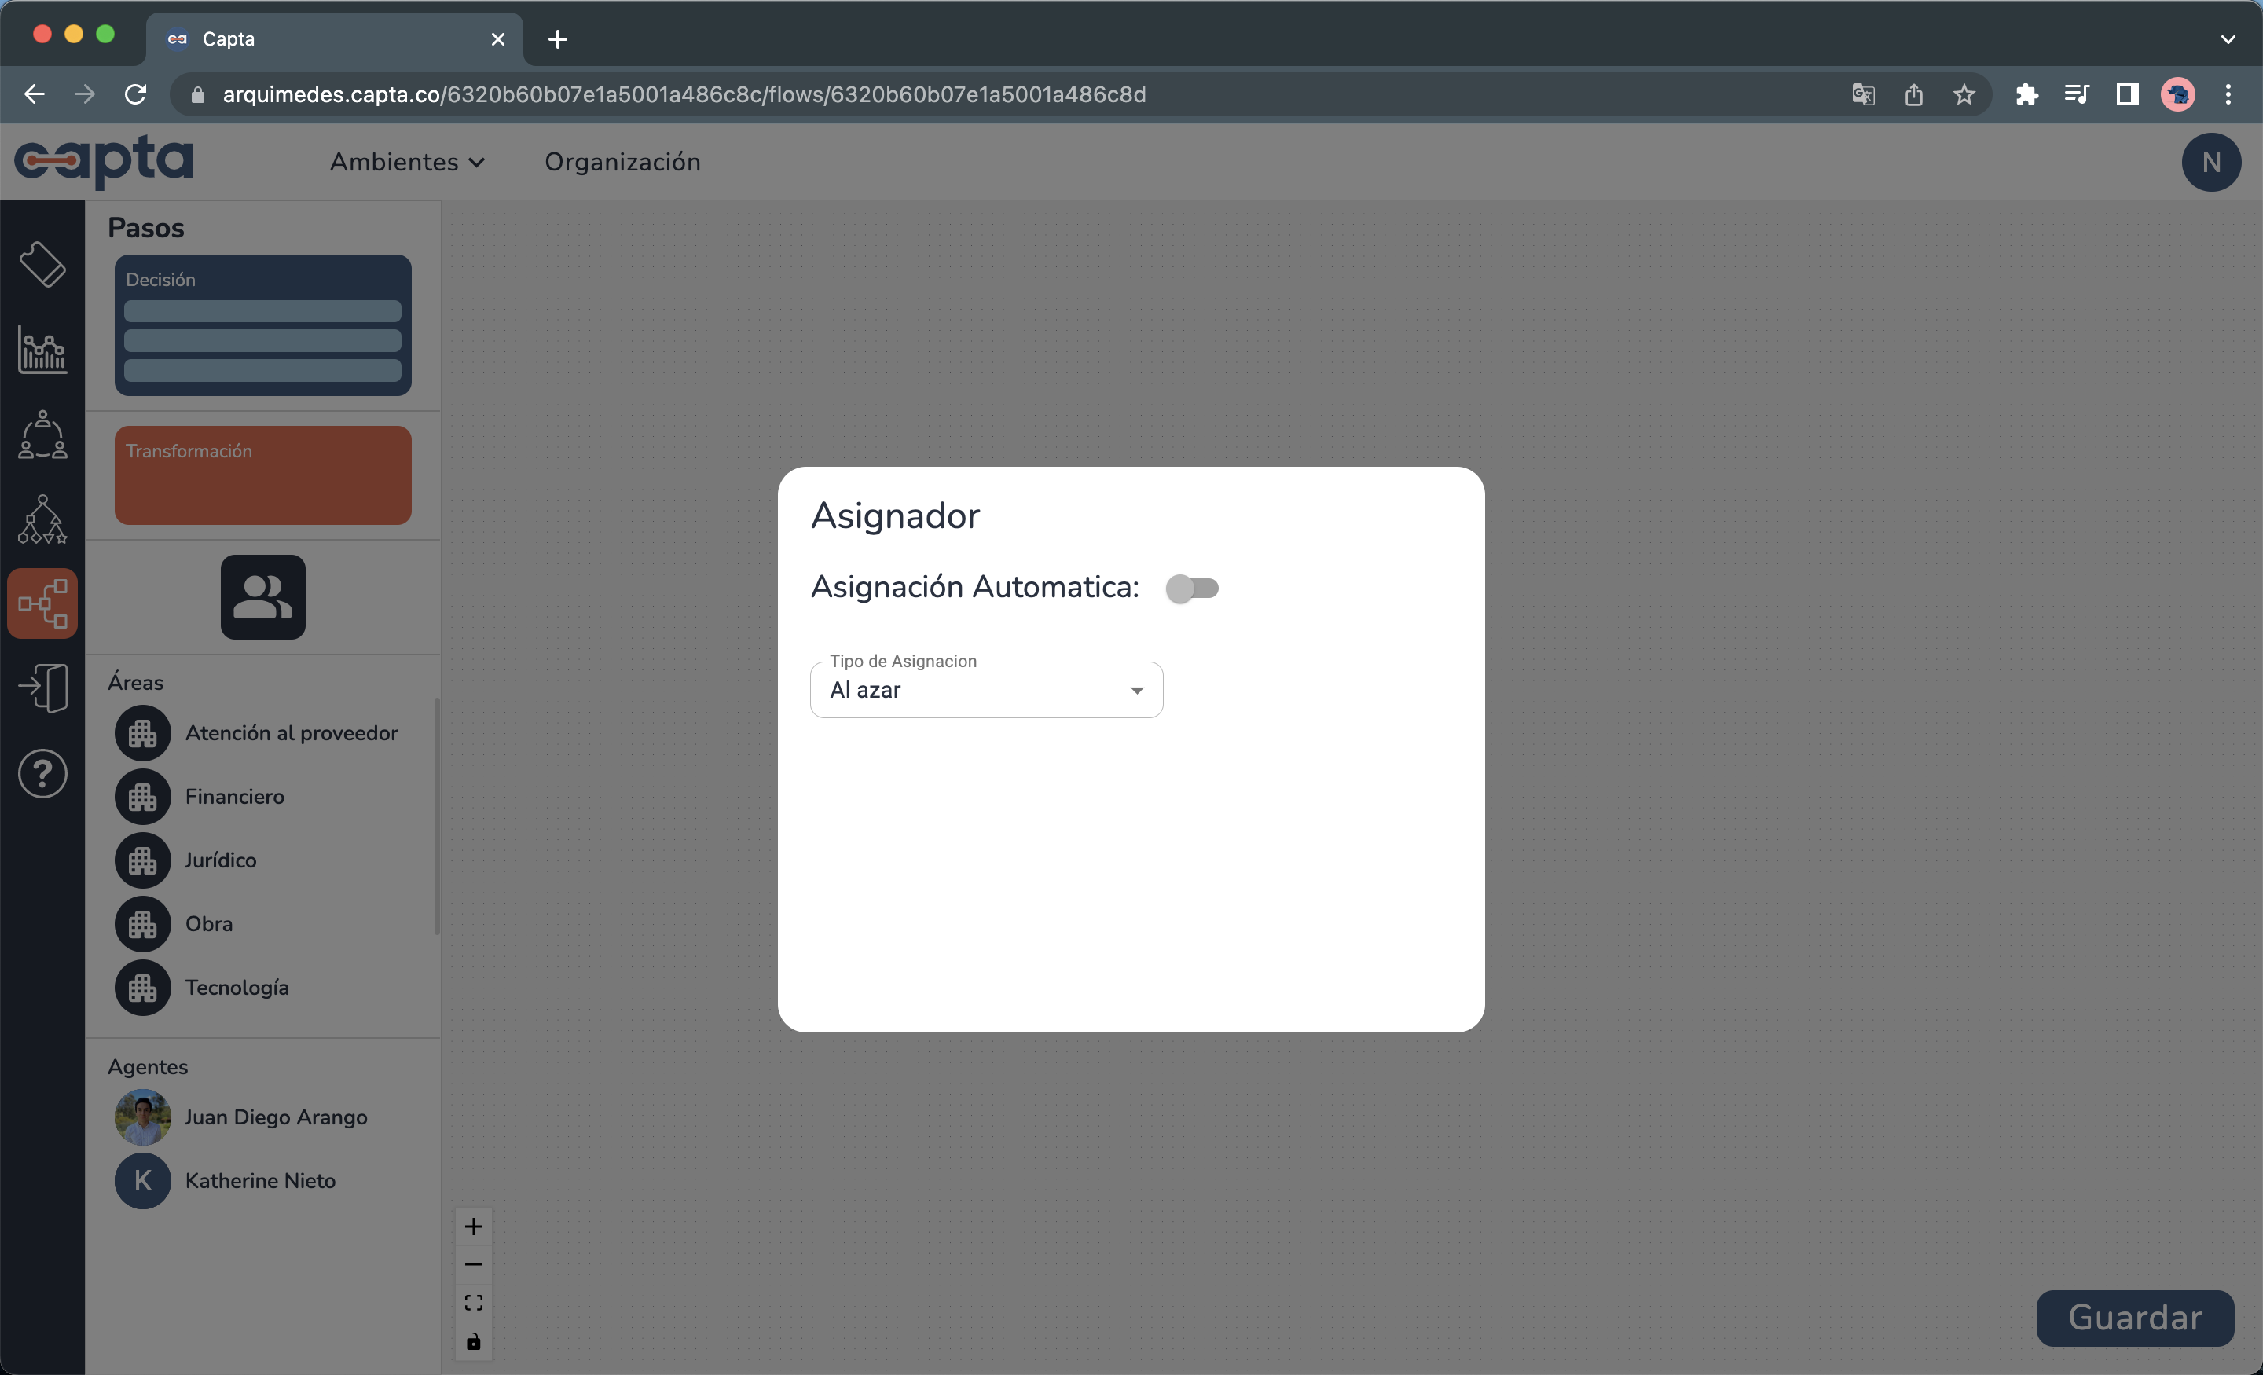Click the fit-to-view canvas control

tap(474, 1301)
